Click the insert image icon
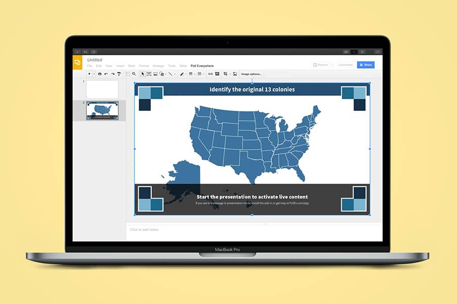Screen dimensions: 457x304 coord(155,74)
